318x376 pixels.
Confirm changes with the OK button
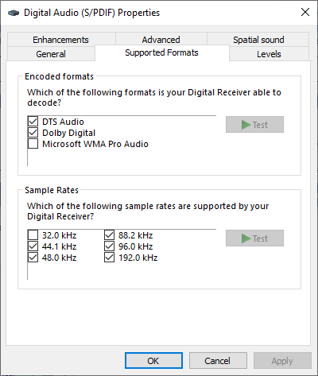pyautogui.click(x=153, y=361)
